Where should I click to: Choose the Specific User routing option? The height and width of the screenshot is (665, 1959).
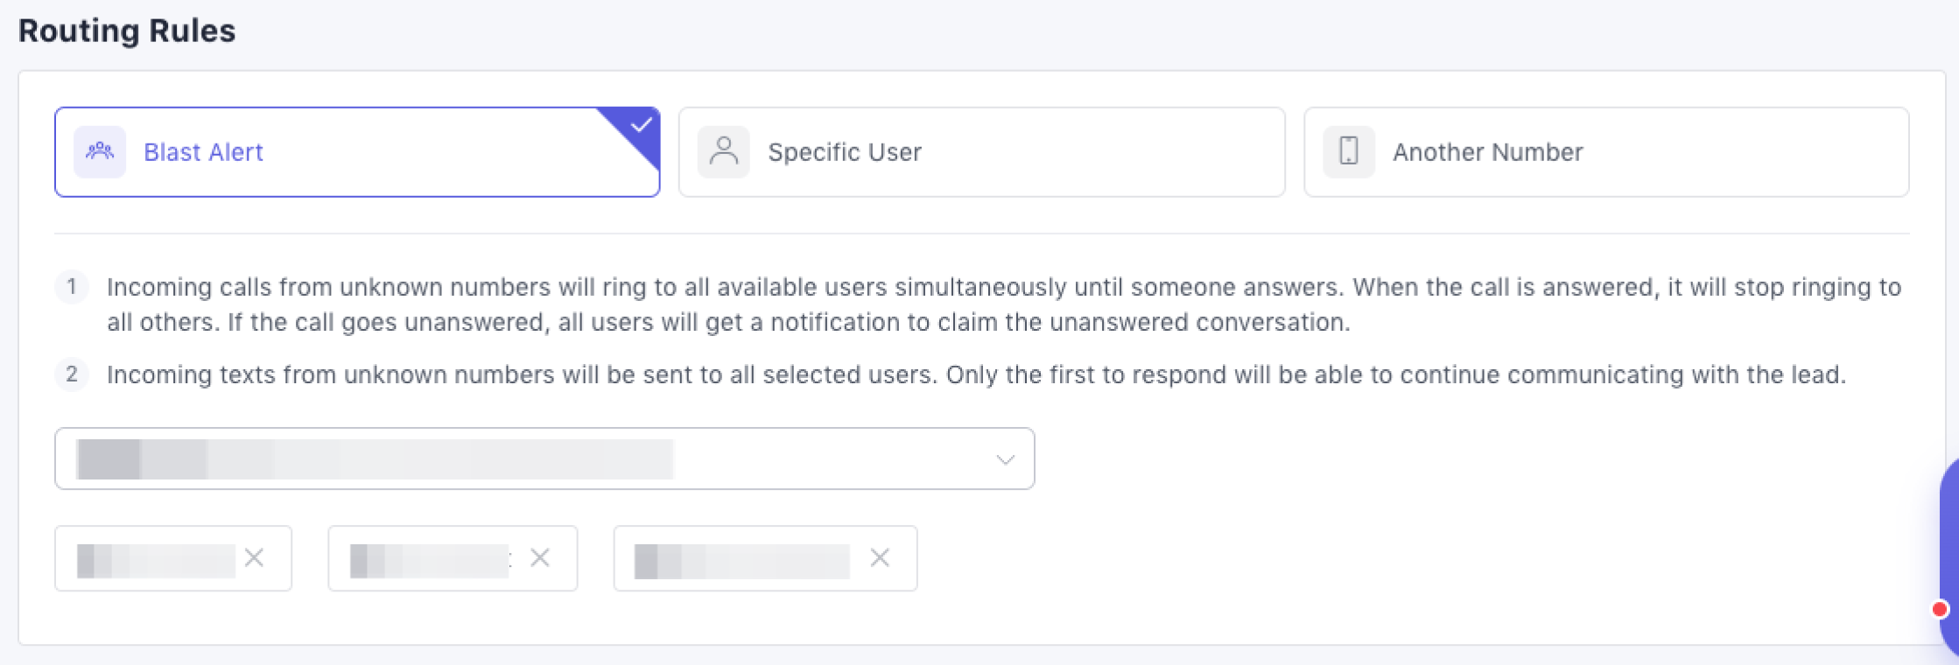pos(981,152)
